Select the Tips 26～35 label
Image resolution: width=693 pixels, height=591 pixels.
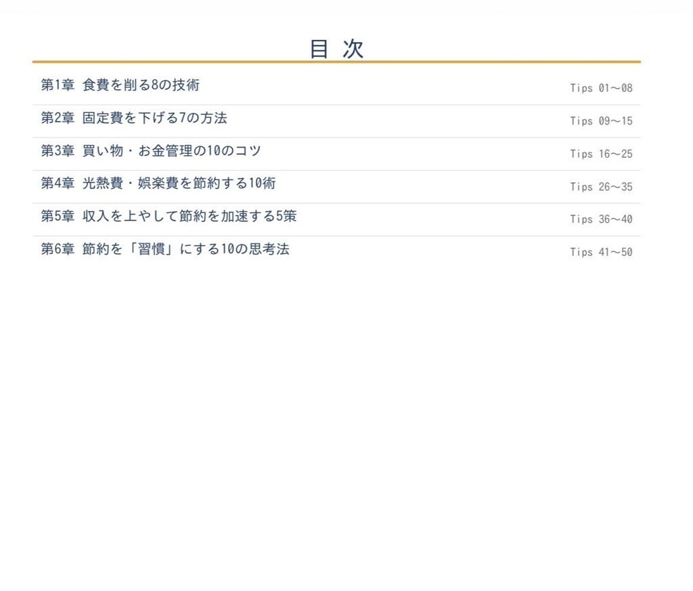tap(601, 187)
